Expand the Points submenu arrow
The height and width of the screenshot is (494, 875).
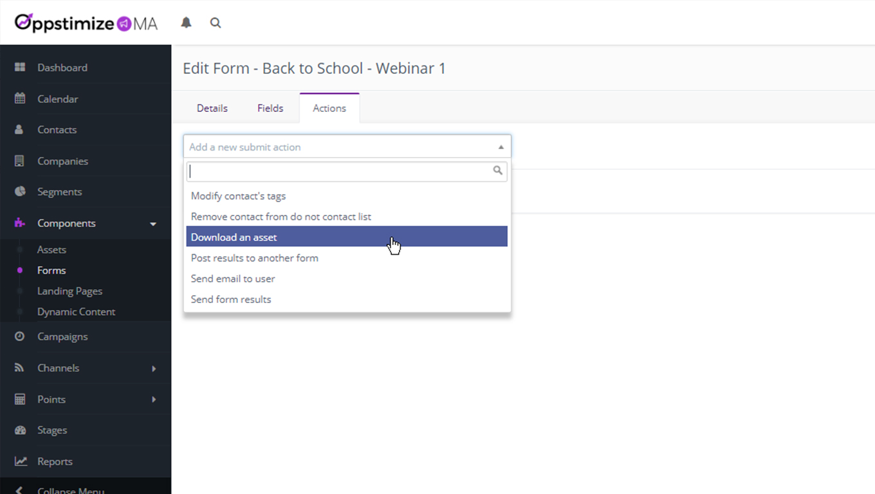point(154,399)
